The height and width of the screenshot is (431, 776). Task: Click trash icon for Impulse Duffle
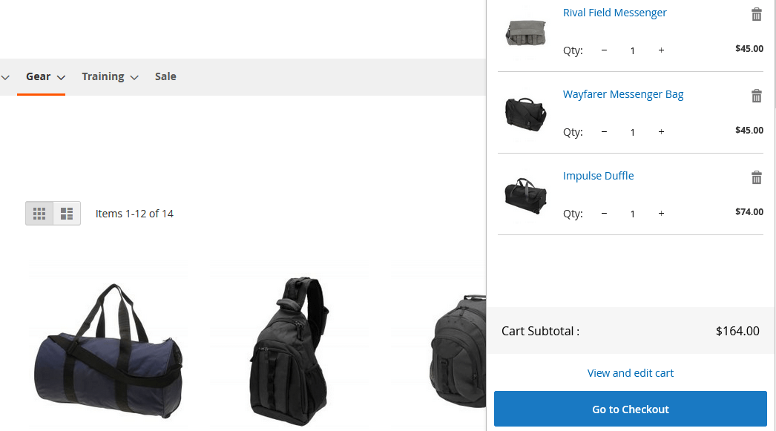tap(756, 177)
